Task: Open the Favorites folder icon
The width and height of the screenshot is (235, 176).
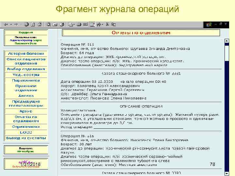Action: coord(55,24)
